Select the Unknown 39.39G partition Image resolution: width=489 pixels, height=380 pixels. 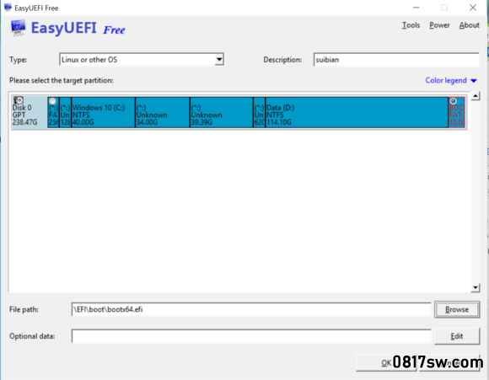[x=222, y=112]
